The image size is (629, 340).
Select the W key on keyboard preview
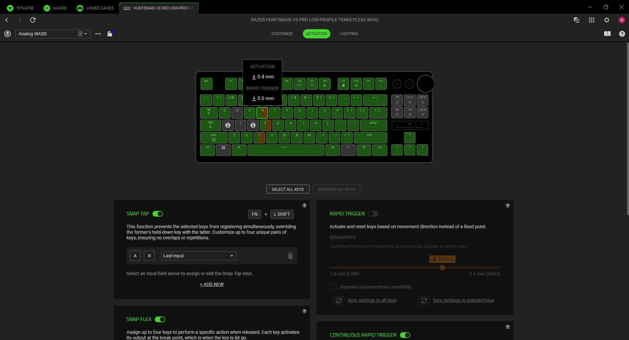(237, 113)
